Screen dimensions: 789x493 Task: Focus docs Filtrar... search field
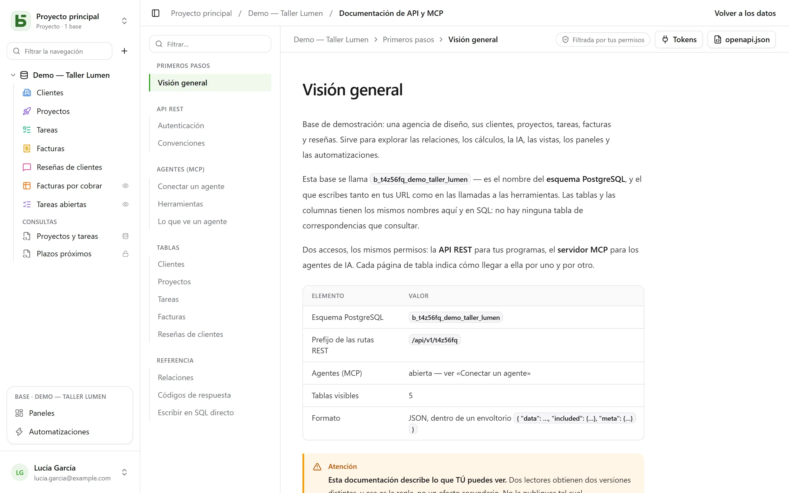210,44
